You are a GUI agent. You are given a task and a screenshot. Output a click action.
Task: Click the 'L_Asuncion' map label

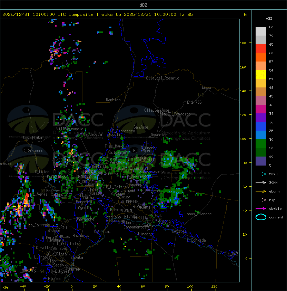click(x=157, y=135)
